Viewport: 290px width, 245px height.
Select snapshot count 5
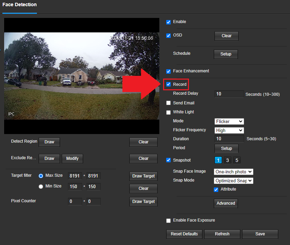click(x=237, y=160)
